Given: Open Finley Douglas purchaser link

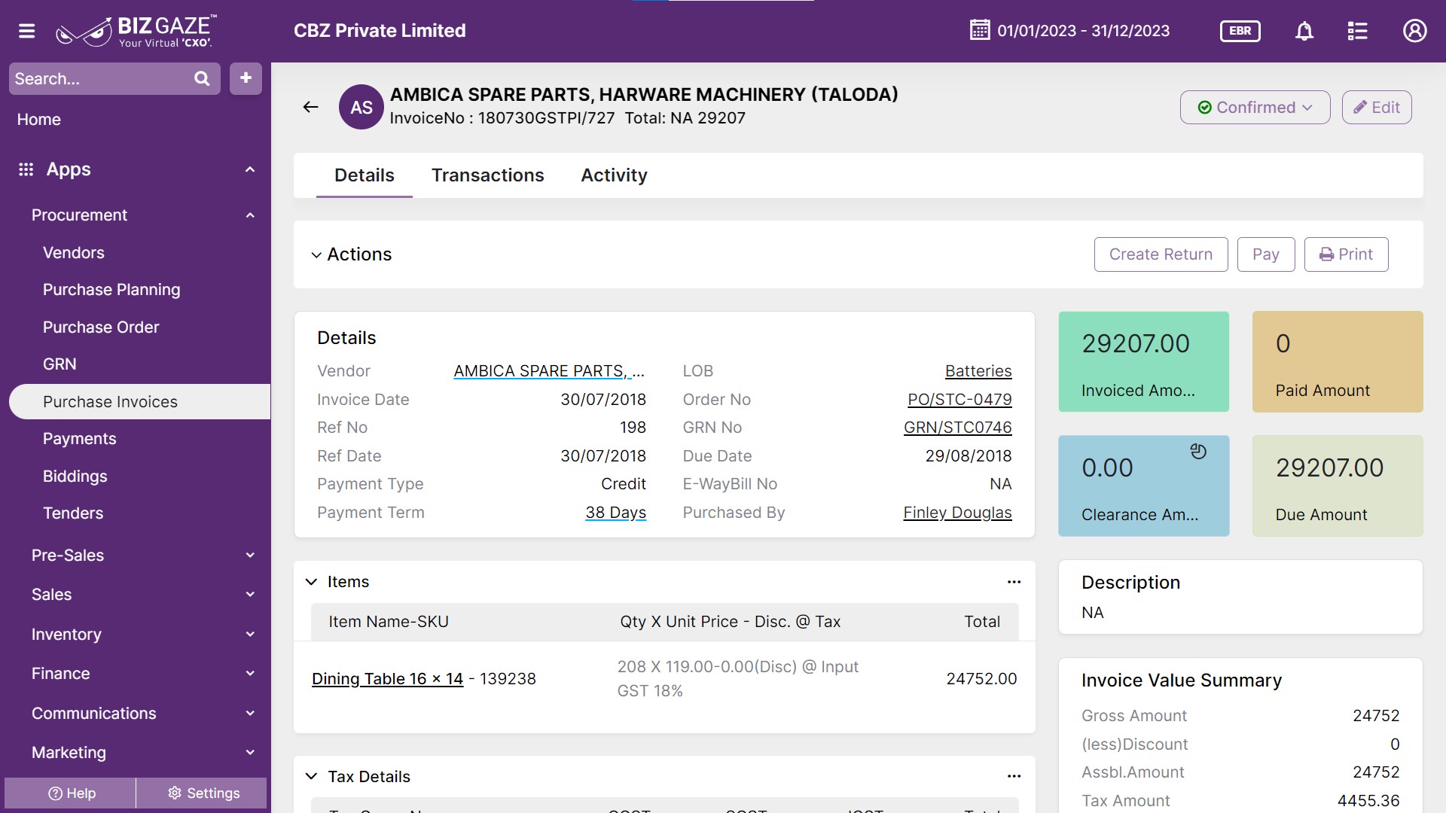Looking at the screenshot, I should [957, 513].
